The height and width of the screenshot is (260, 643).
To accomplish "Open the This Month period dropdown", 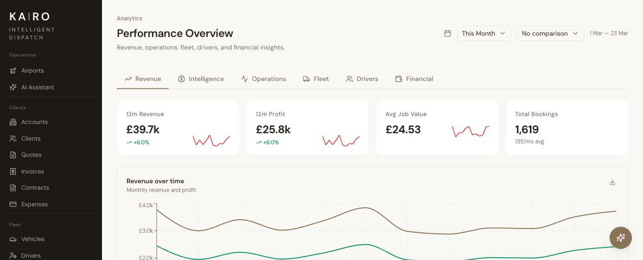I will 484,33.
